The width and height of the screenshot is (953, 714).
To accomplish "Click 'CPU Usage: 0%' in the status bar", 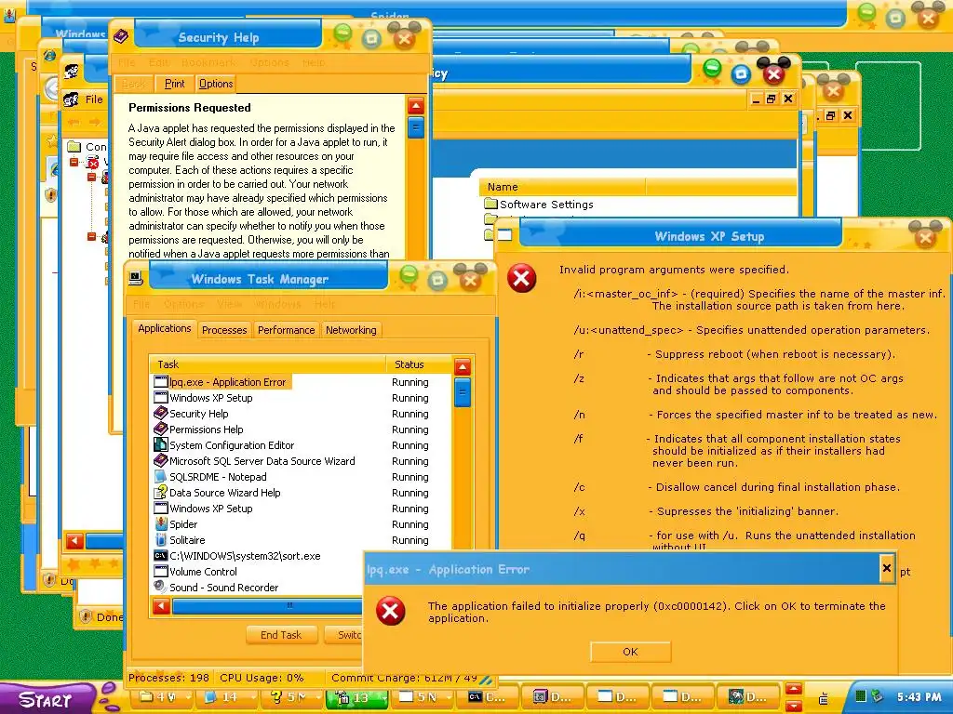I will pos(262,678).
